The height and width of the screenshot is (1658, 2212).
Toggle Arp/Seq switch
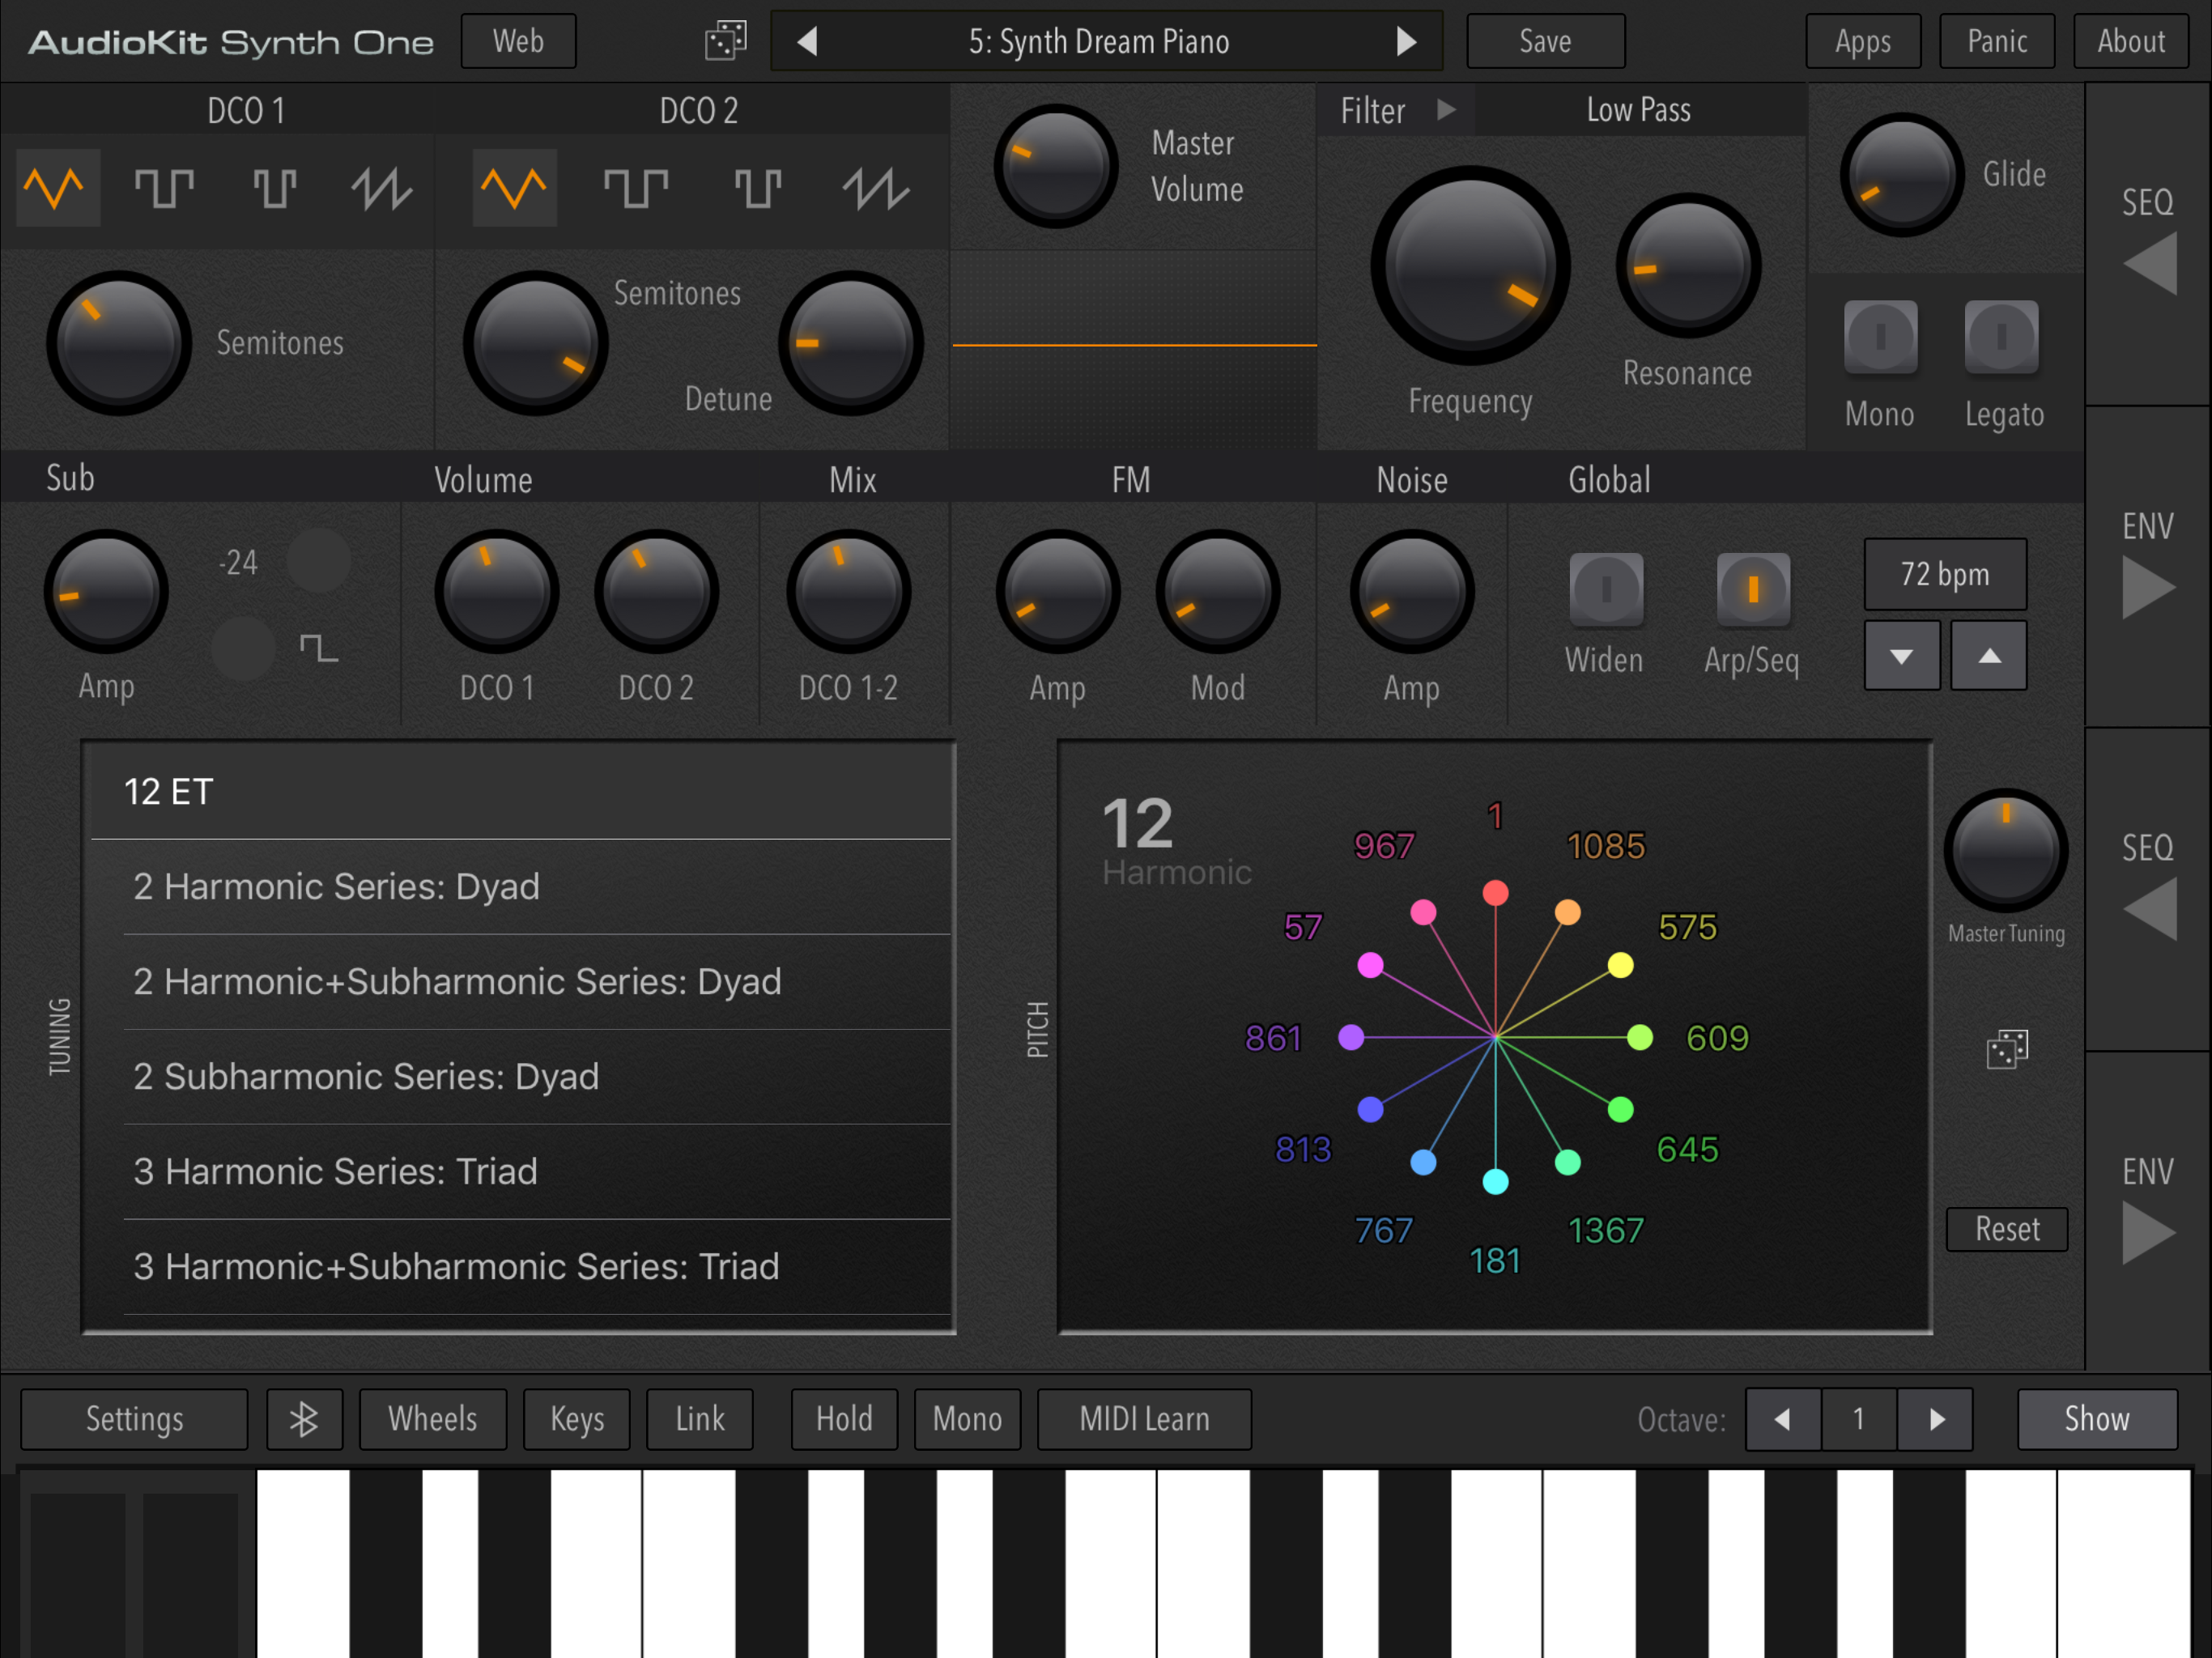tap(1753, 589)
